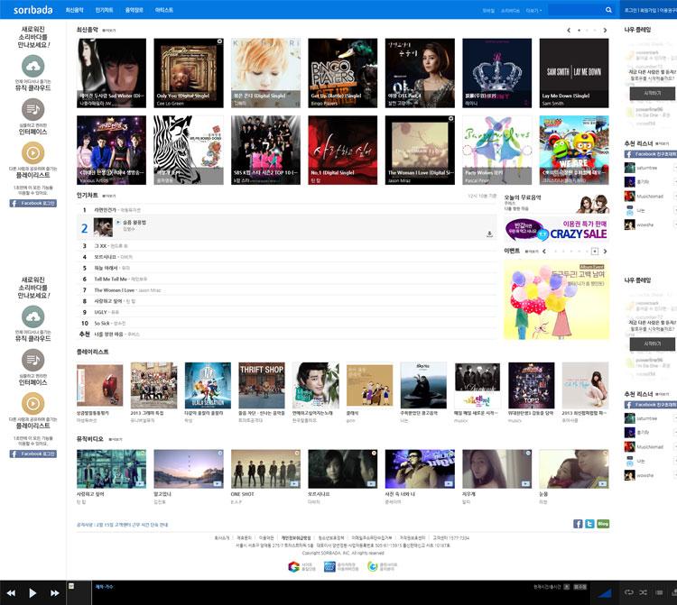This screenshot has width=677, height=605.
Task: Open the Twitter icon in footer
Action: 589,524
